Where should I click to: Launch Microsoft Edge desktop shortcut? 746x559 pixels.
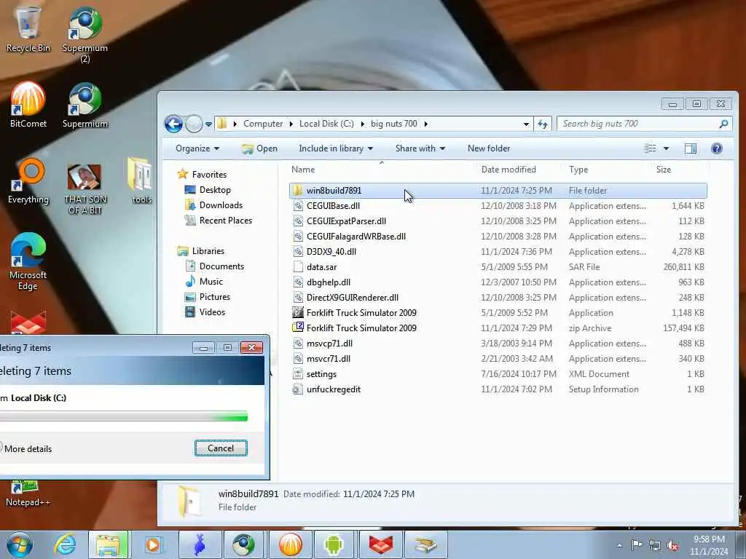[x=28, y=261]
